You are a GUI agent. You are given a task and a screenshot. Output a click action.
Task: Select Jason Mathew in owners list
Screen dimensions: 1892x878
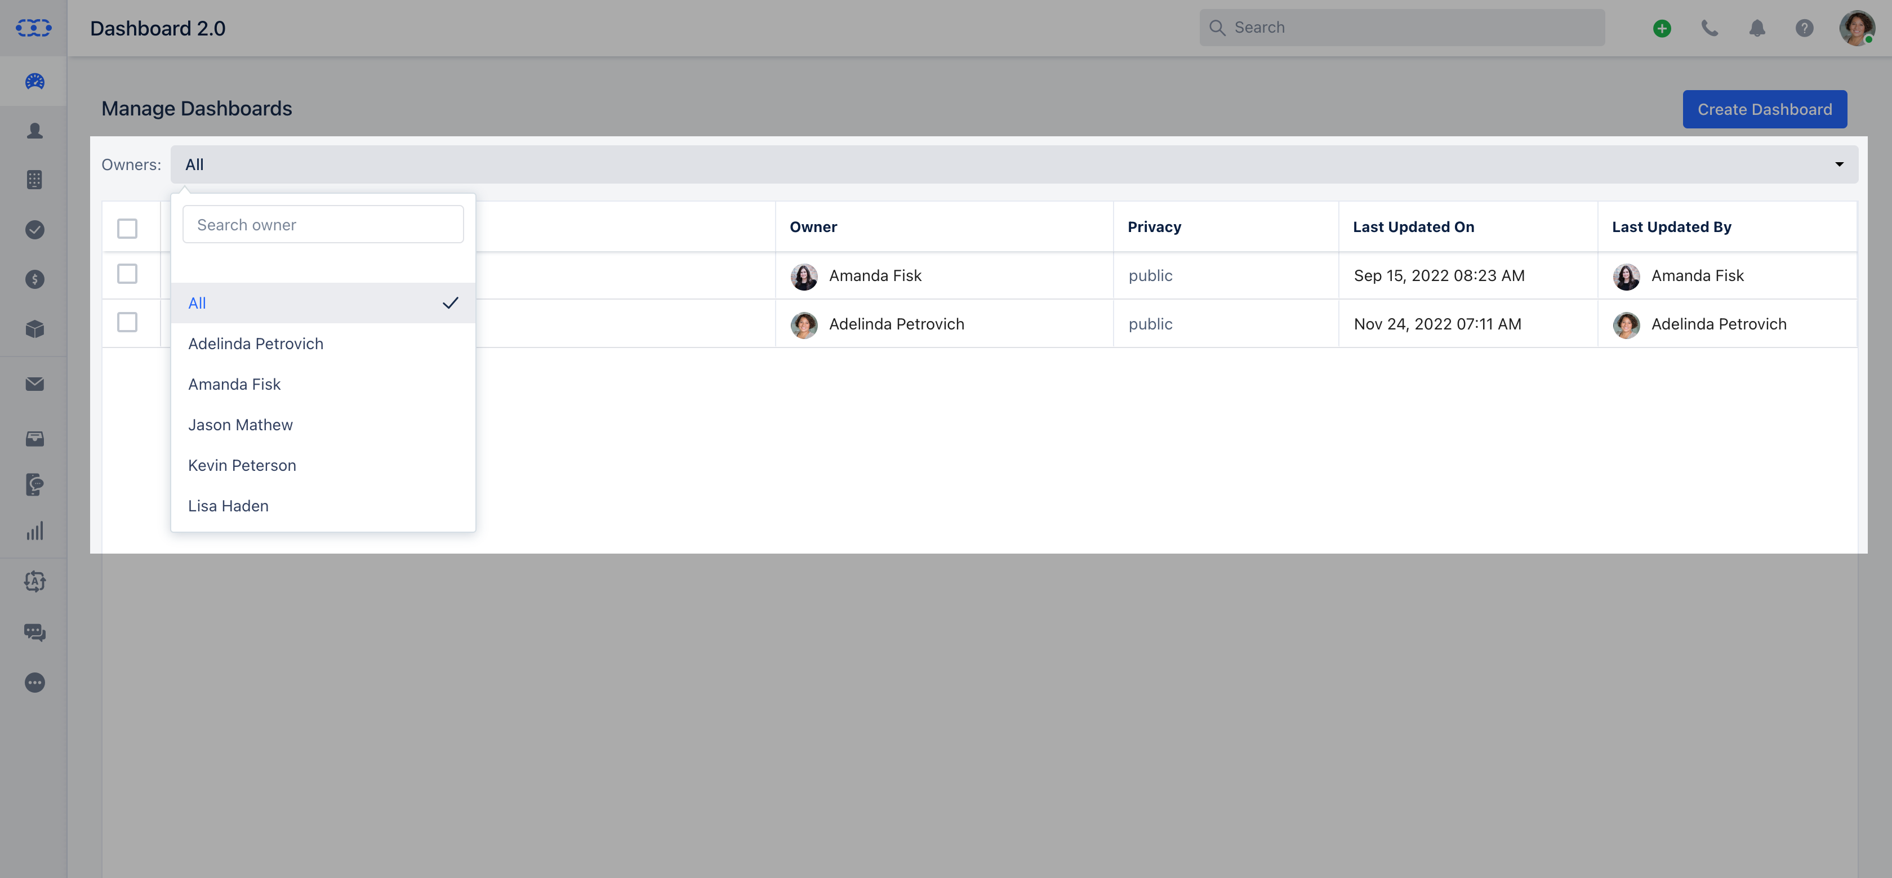323,424
